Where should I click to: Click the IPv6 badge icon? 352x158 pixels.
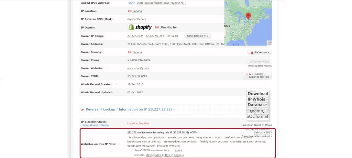132,3
